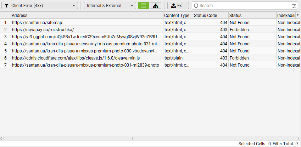
Task: Sort by the Status Code column header
Action: 210,16
